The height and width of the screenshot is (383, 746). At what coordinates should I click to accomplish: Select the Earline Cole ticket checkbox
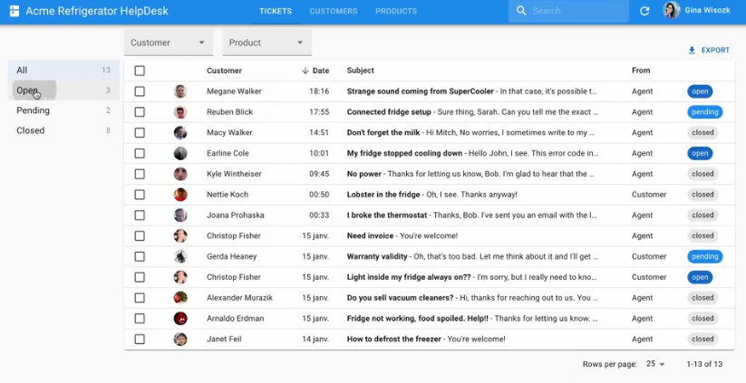(140, 154)
